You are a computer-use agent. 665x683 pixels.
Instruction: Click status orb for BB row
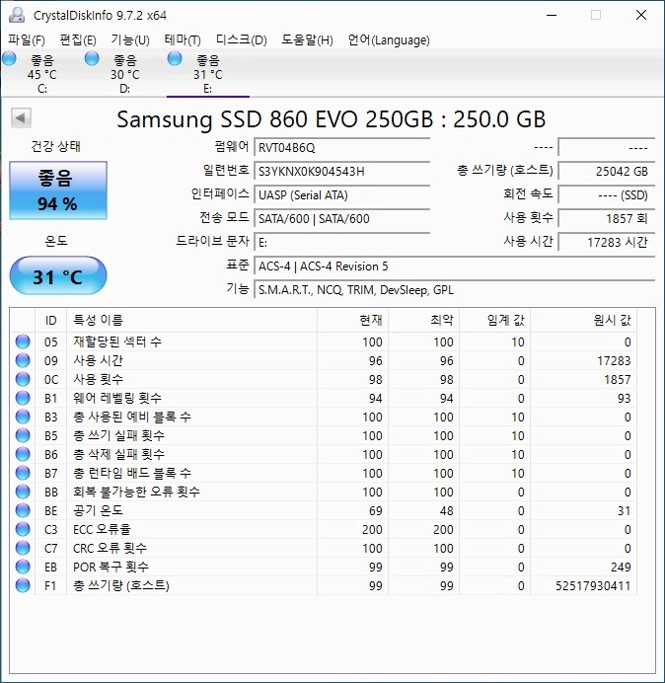tap(23, 492)
